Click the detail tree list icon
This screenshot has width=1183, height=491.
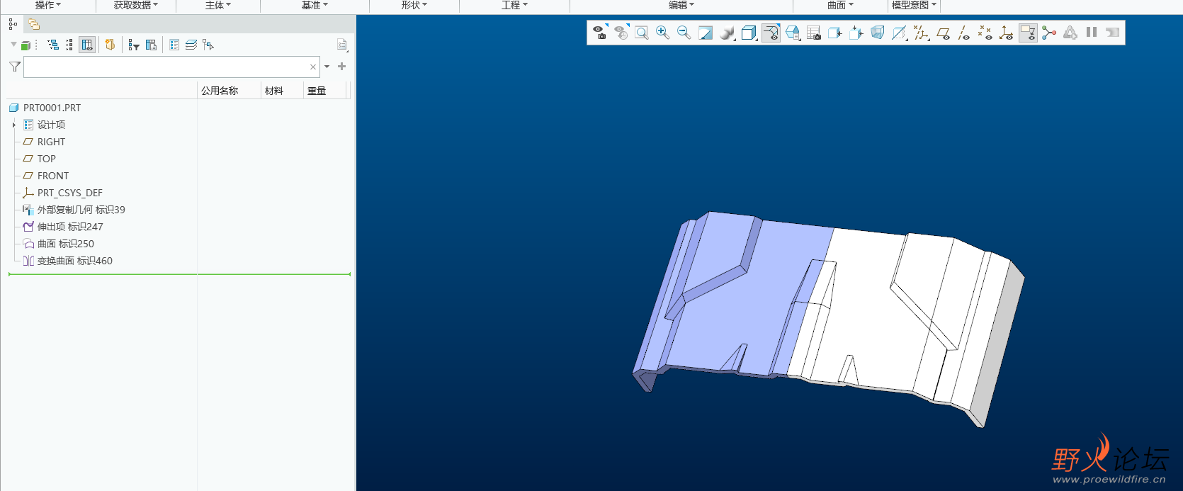point(174,45)
